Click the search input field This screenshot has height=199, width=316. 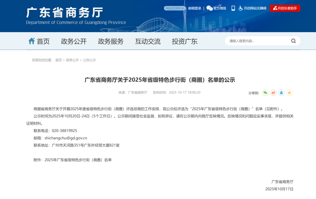[x=257, y=41]
